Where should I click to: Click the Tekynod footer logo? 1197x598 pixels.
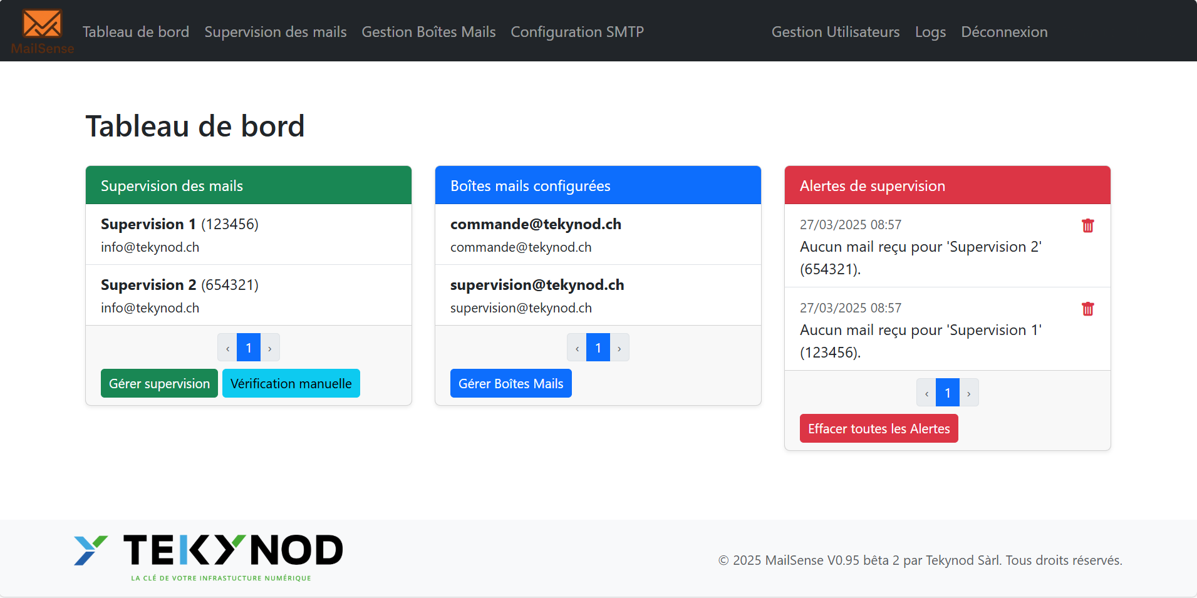(208, 557)
